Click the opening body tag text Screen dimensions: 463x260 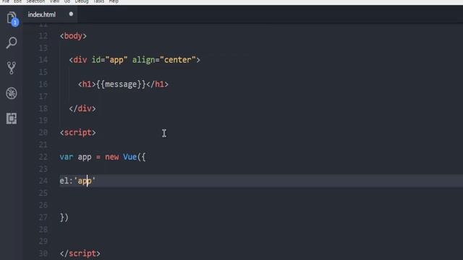(x=73, y=36)
